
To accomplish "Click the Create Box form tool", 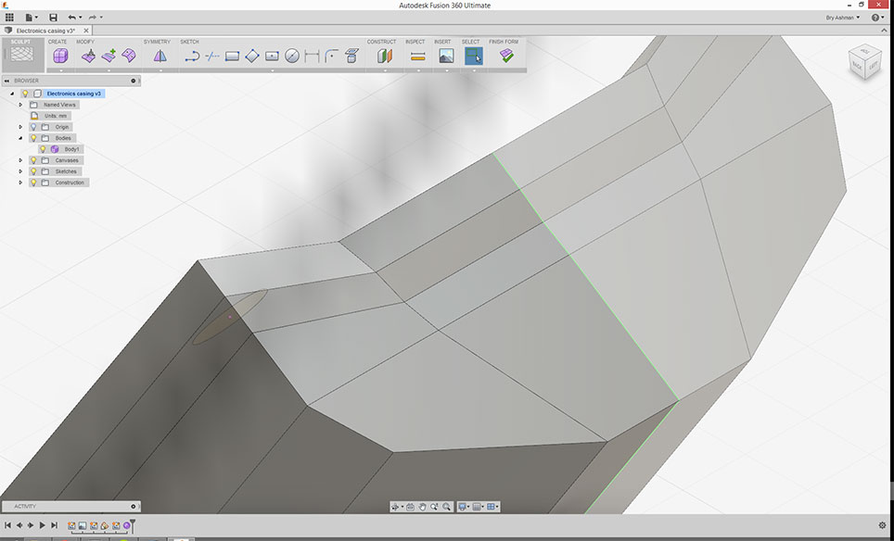I will pyautogui.click(x=60, y=56).
